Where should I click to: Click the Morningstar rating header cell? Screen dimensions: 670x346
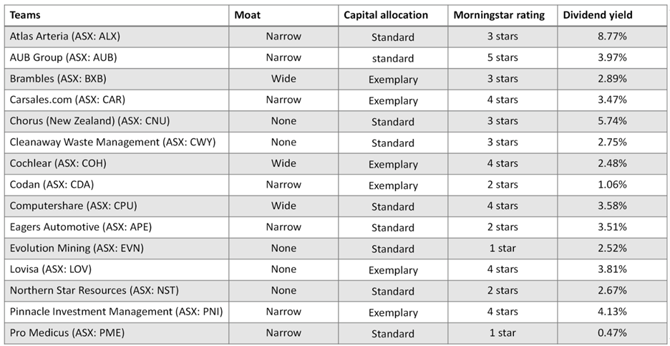click(499, 14)
